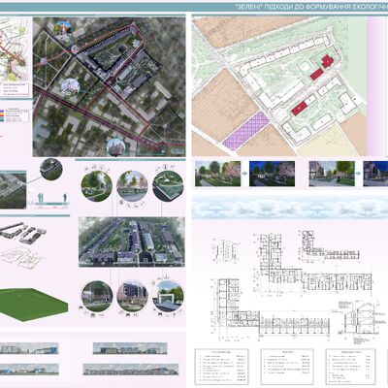388x388 pixels.
Task: Click the topmost red building on site plan
Action: (x=327, y=61)
